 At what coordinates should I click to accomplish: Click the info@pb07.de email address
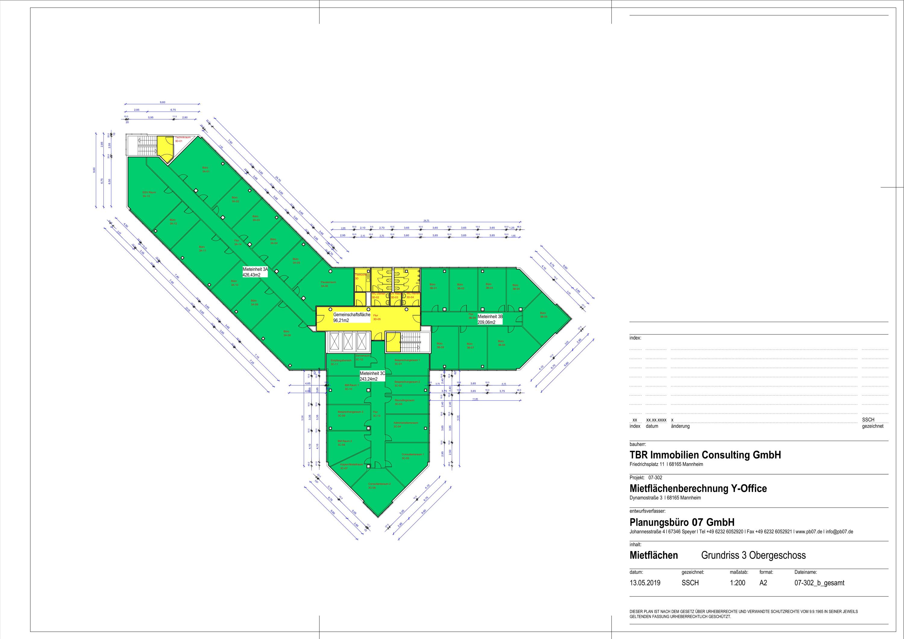pos(840,531)
